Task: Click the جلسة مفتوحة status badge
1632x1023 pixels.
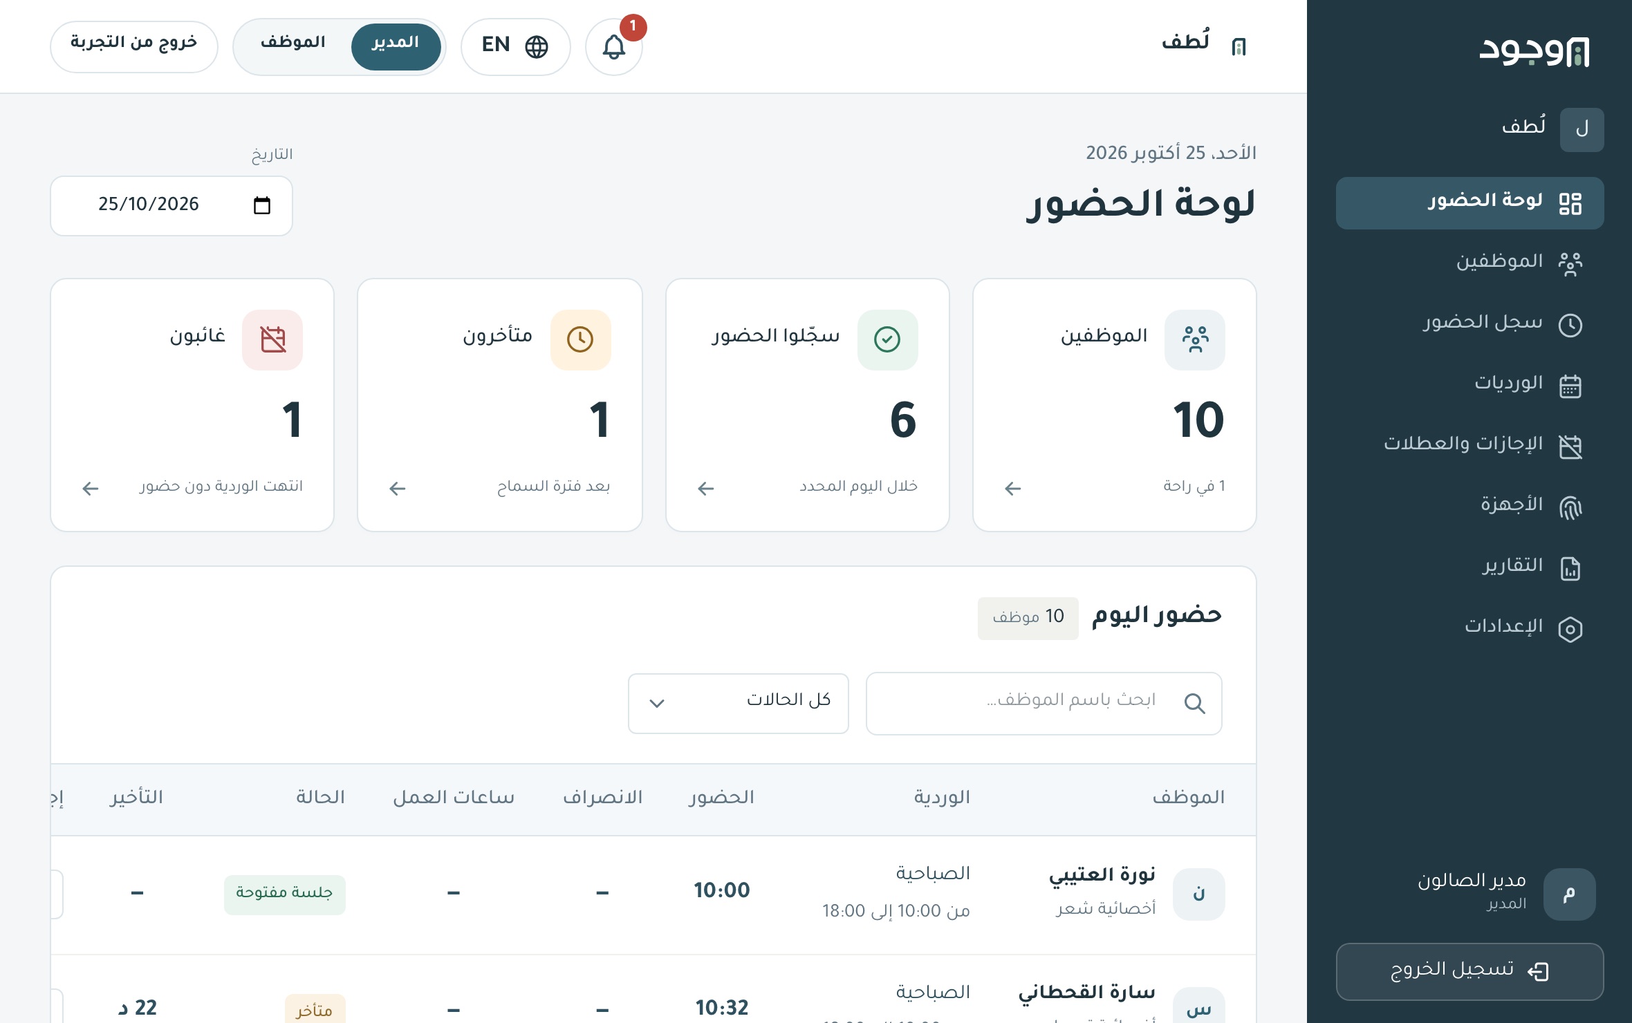Action: pyautogui.click(x=284, y=894)
